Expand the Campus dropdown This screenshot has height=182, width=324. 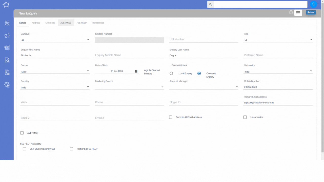point(55,40)
